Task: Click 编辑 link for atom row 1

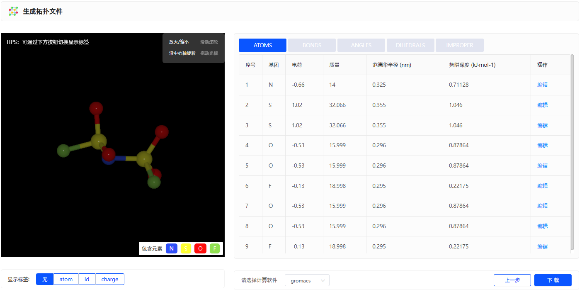Action: [x=542, y=85]
